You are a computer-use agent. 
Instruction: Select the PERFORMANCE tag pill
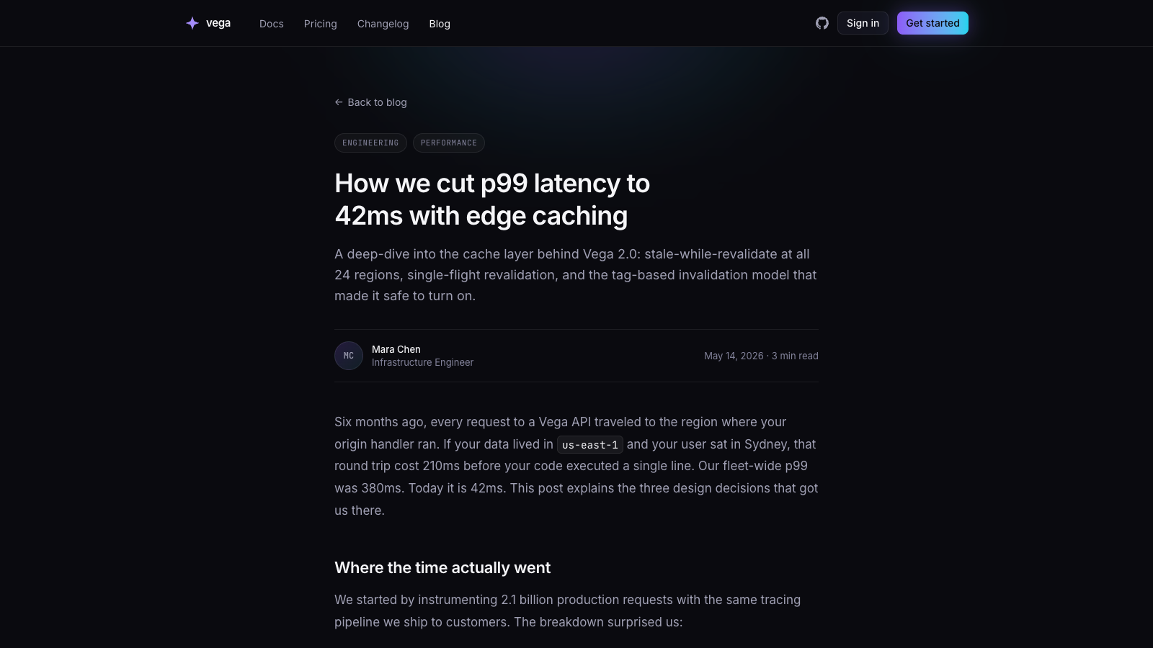click(449, 143)
